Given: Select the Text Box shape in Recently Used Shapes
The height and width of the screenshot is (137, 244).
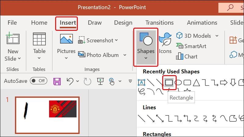Looking at the screenshot, I should 142,83.
